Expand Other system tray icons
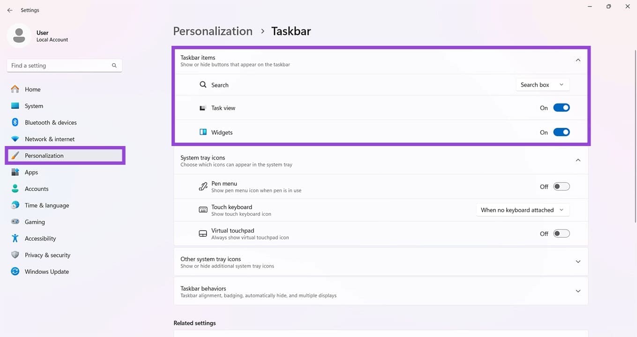The height and width of the screenshot is (337, 637). coord(578,262)
